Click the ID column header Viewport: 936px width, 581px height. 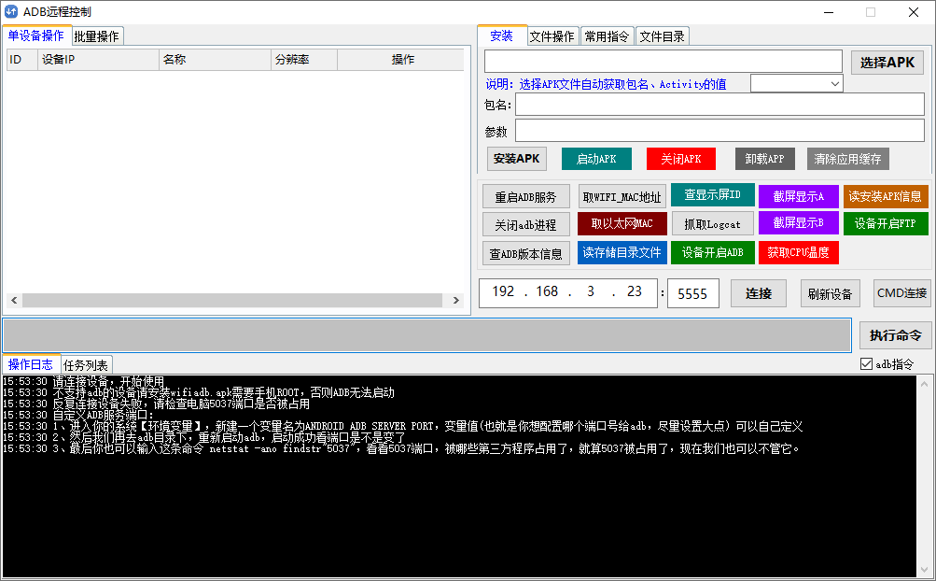click(x=22, y=59)
